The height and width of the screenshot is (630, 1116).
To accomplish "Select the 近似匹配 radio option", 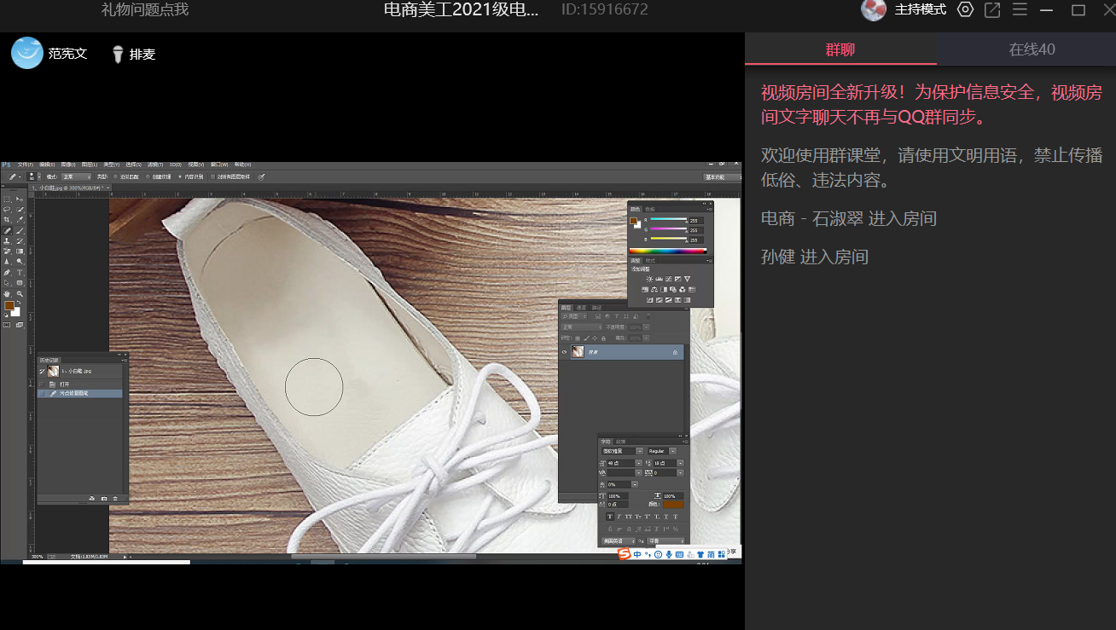I will pyautogui.click(x=126, y=177).
